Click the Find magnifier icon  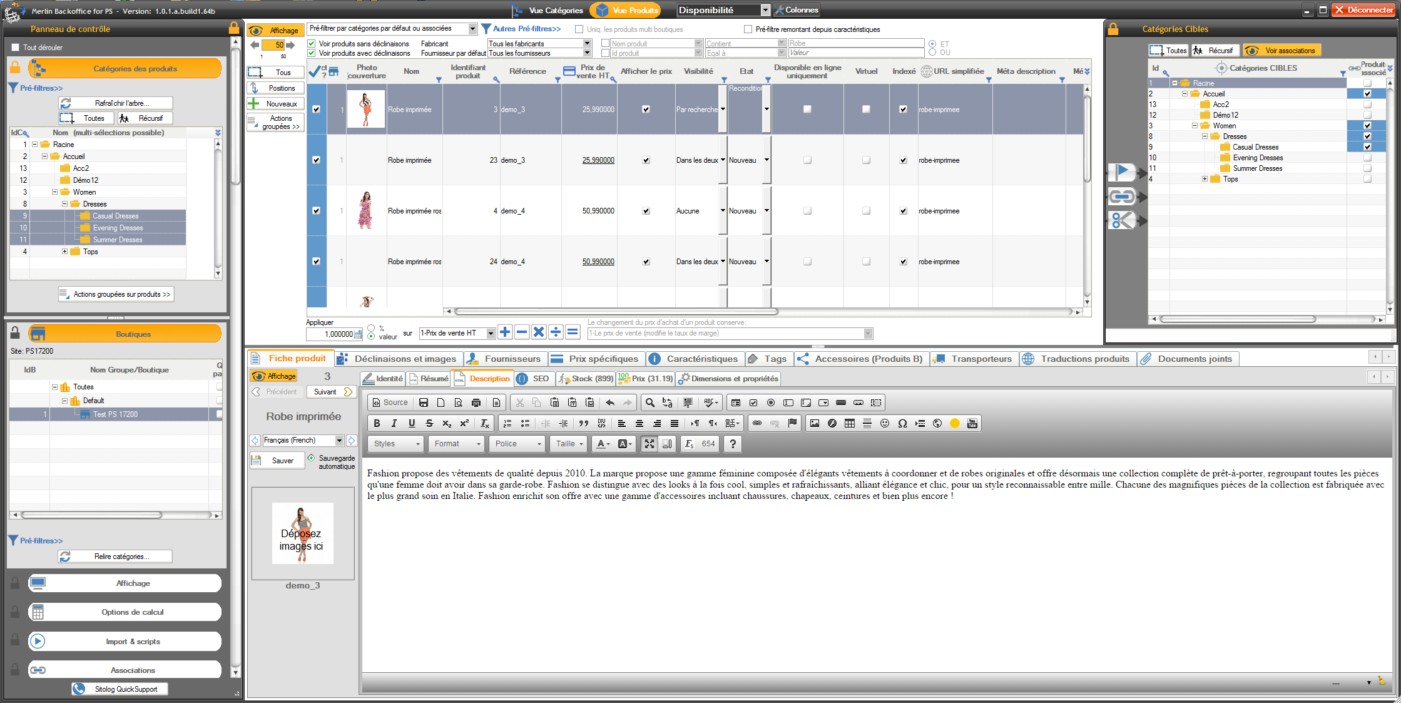pyautogui.click(x=650, y=403)
